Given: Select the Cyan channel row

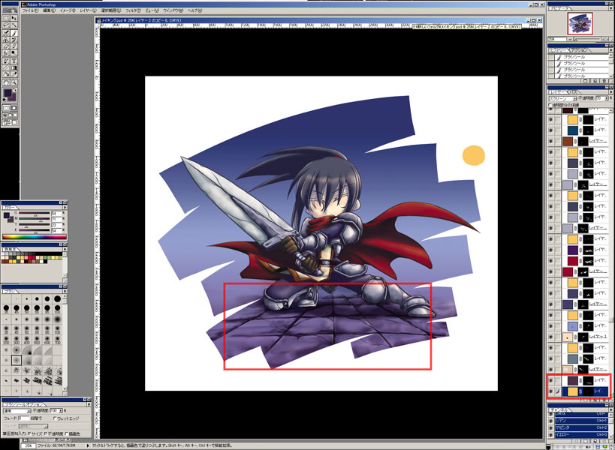Looking at the screenshot, I should [x=578, y=419].
